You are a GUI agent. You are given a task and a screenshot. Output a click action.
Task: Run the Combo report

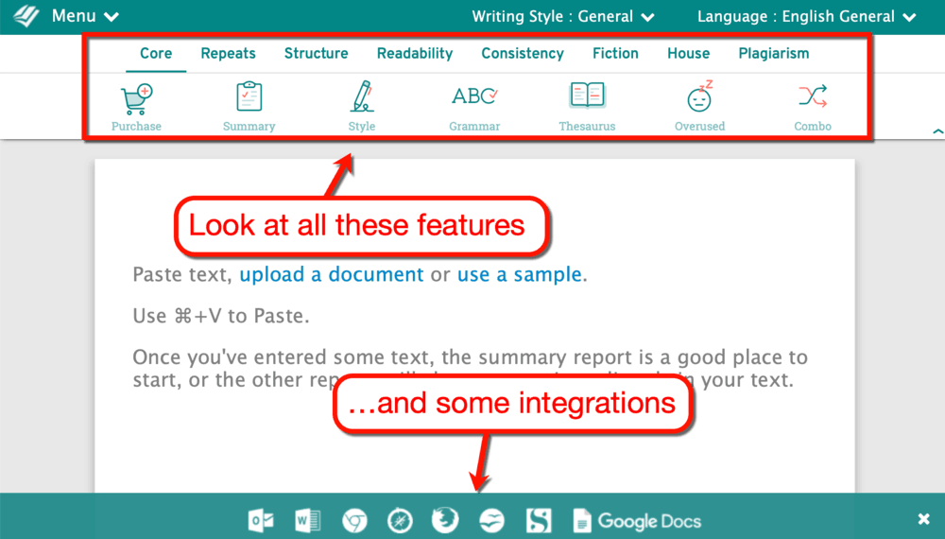tap(813, 107)
